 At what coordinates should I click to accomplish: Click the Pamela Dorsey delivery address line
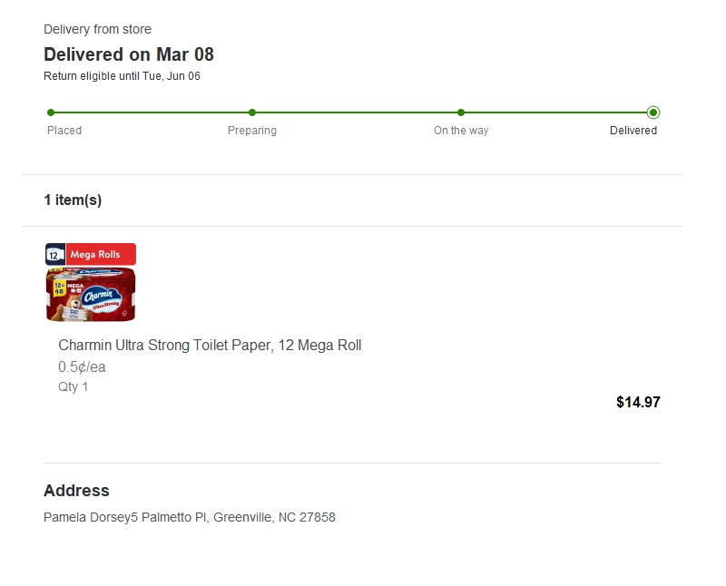point(190,518)
